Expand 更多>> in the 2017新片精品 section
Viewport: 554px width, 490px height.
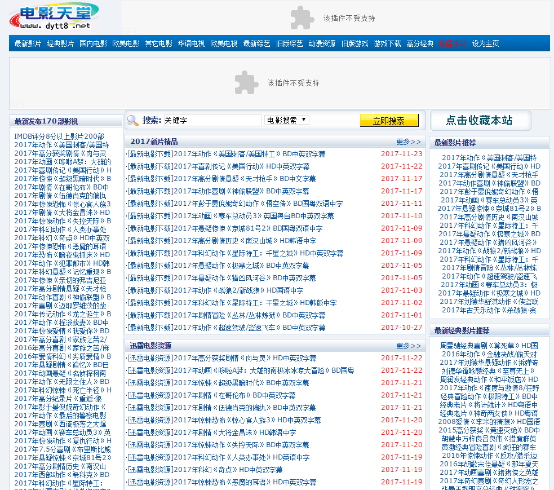point(408,142)
